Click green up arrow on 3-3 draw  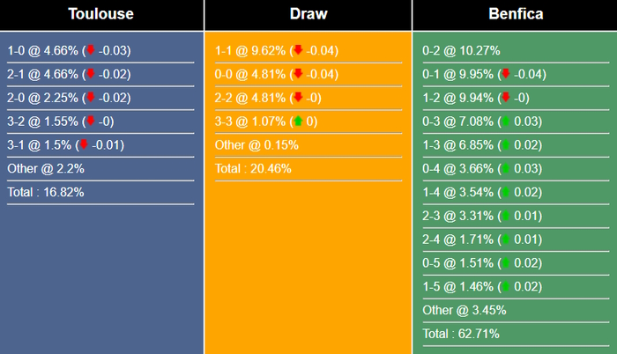click(298, 122)
